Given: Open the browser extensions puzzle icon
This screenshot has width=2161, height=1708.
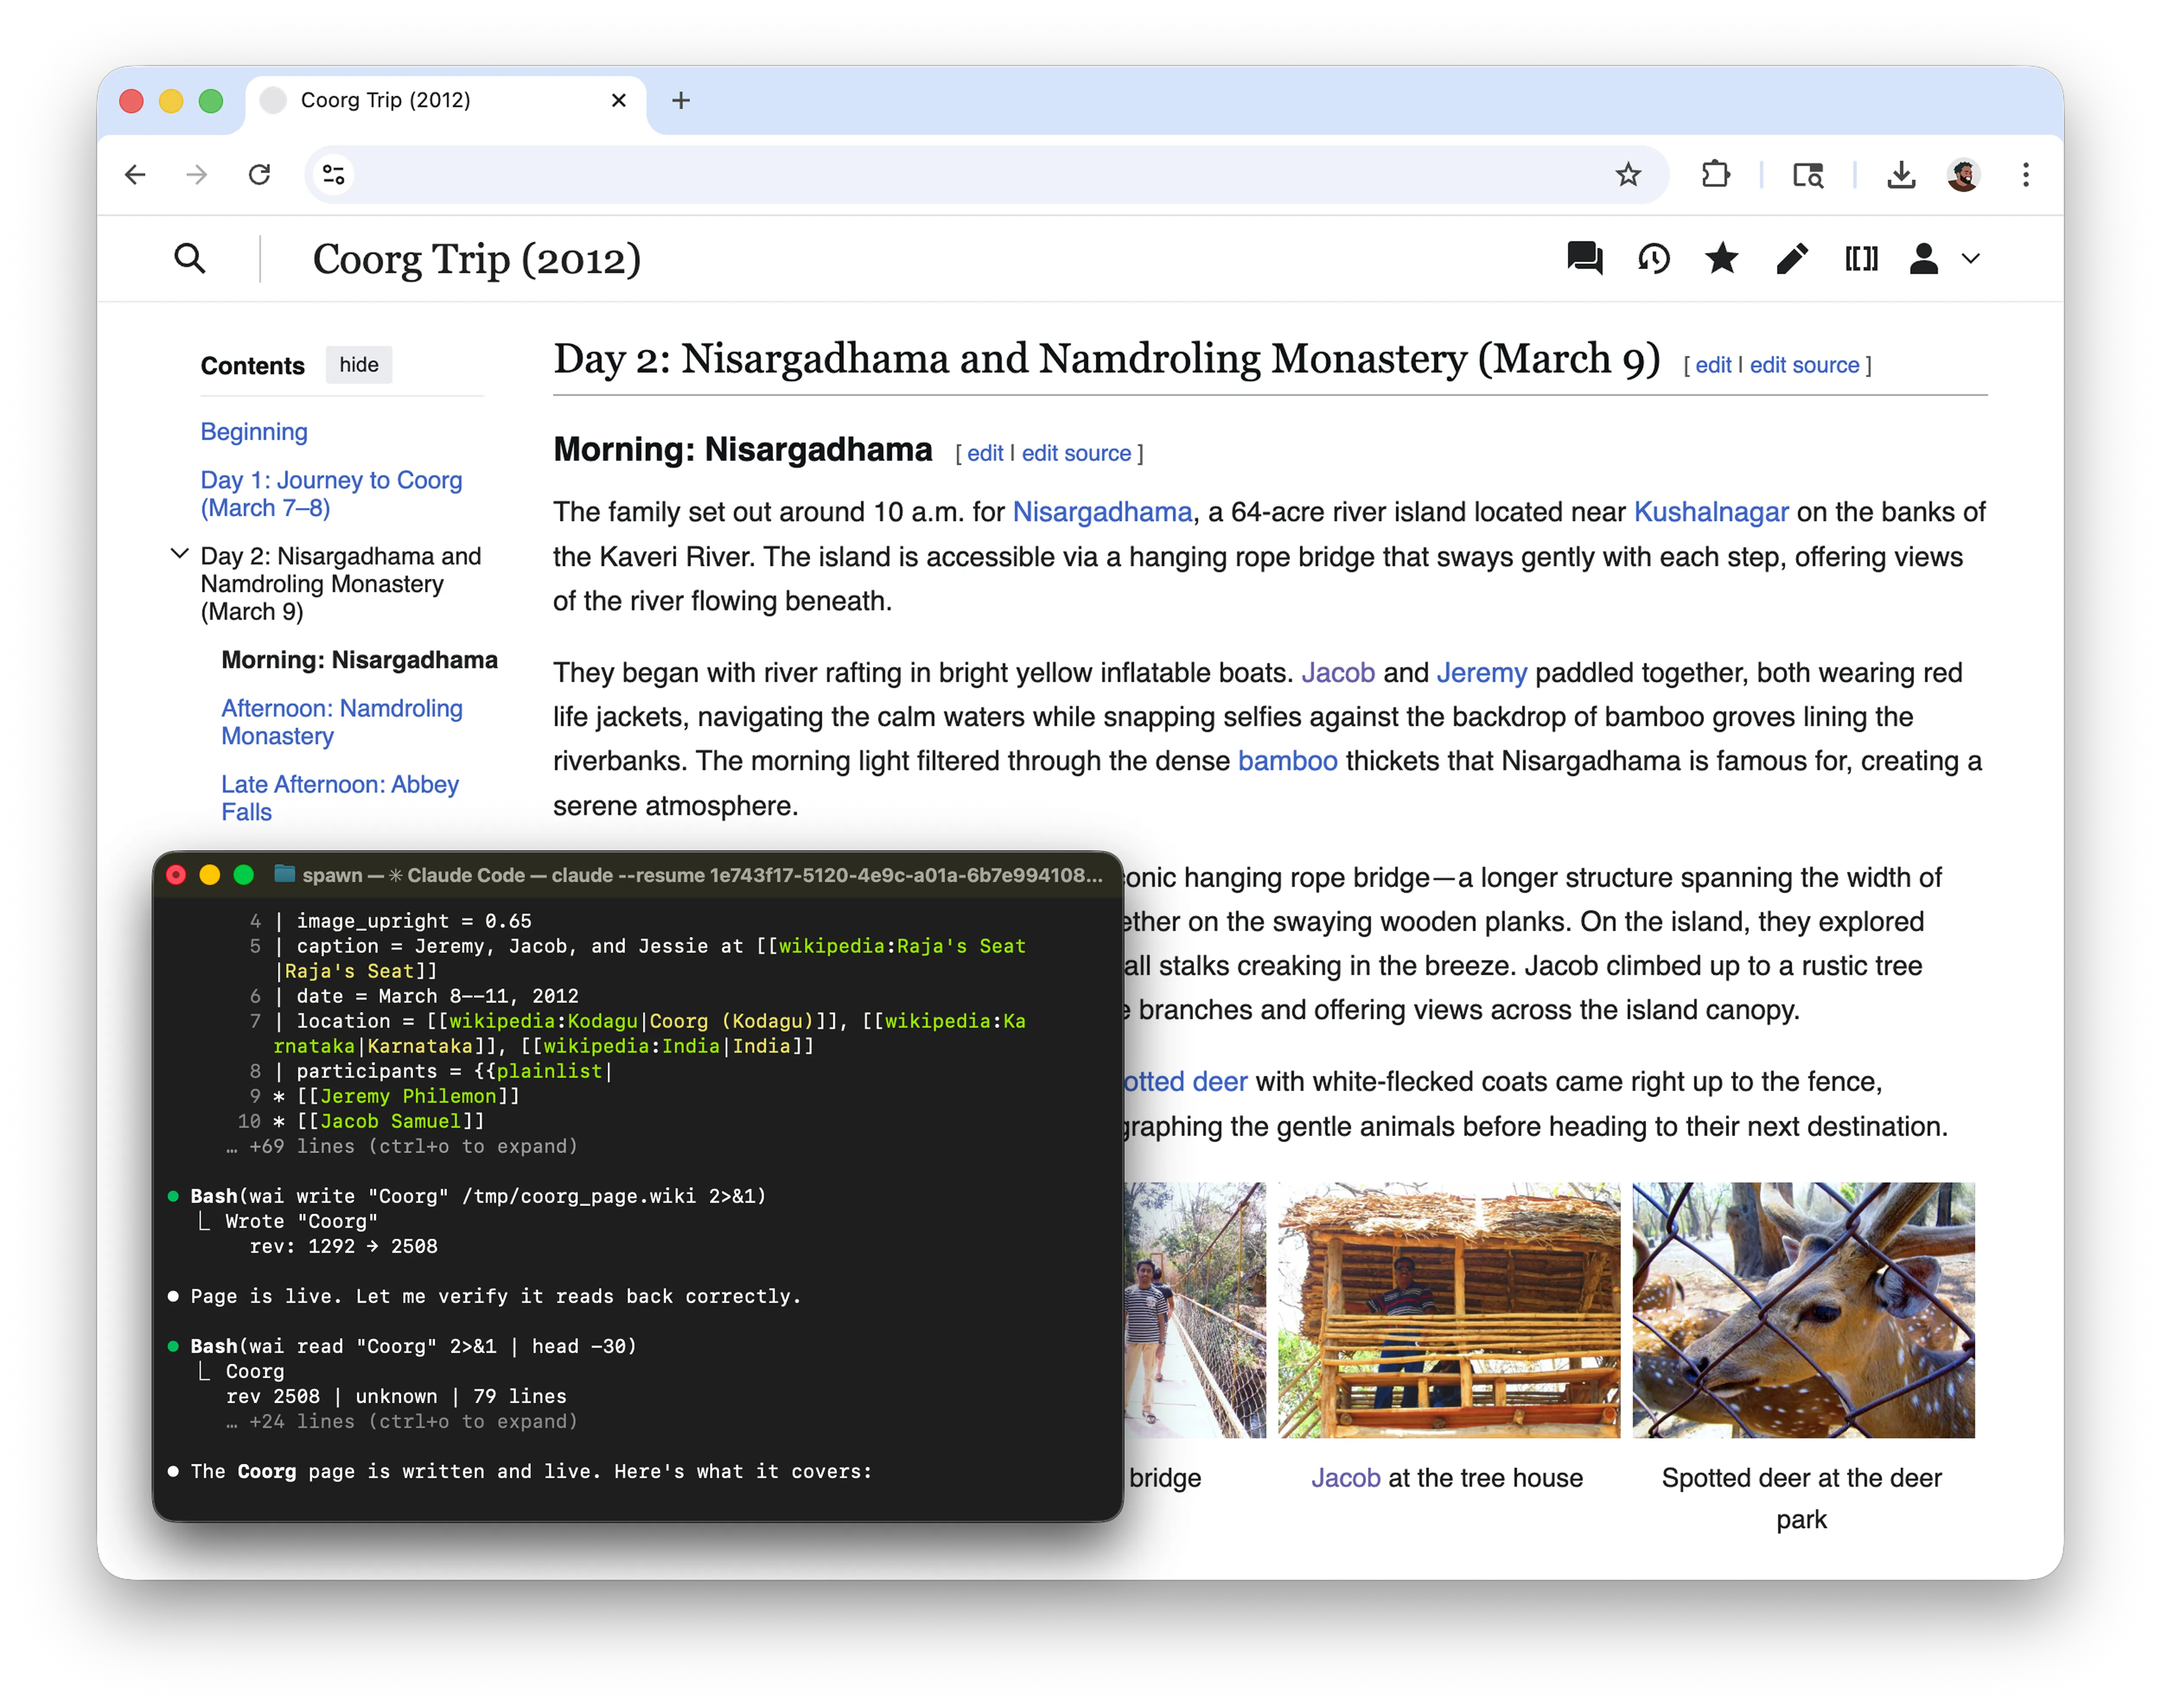Looking at the screenshot, I should pos(1715,175).
